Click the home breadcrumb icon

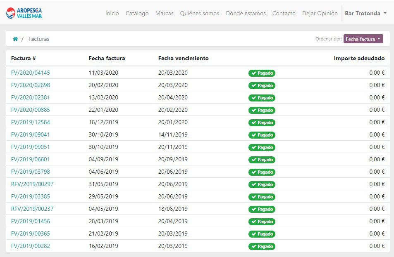click(x=15, y=38)
